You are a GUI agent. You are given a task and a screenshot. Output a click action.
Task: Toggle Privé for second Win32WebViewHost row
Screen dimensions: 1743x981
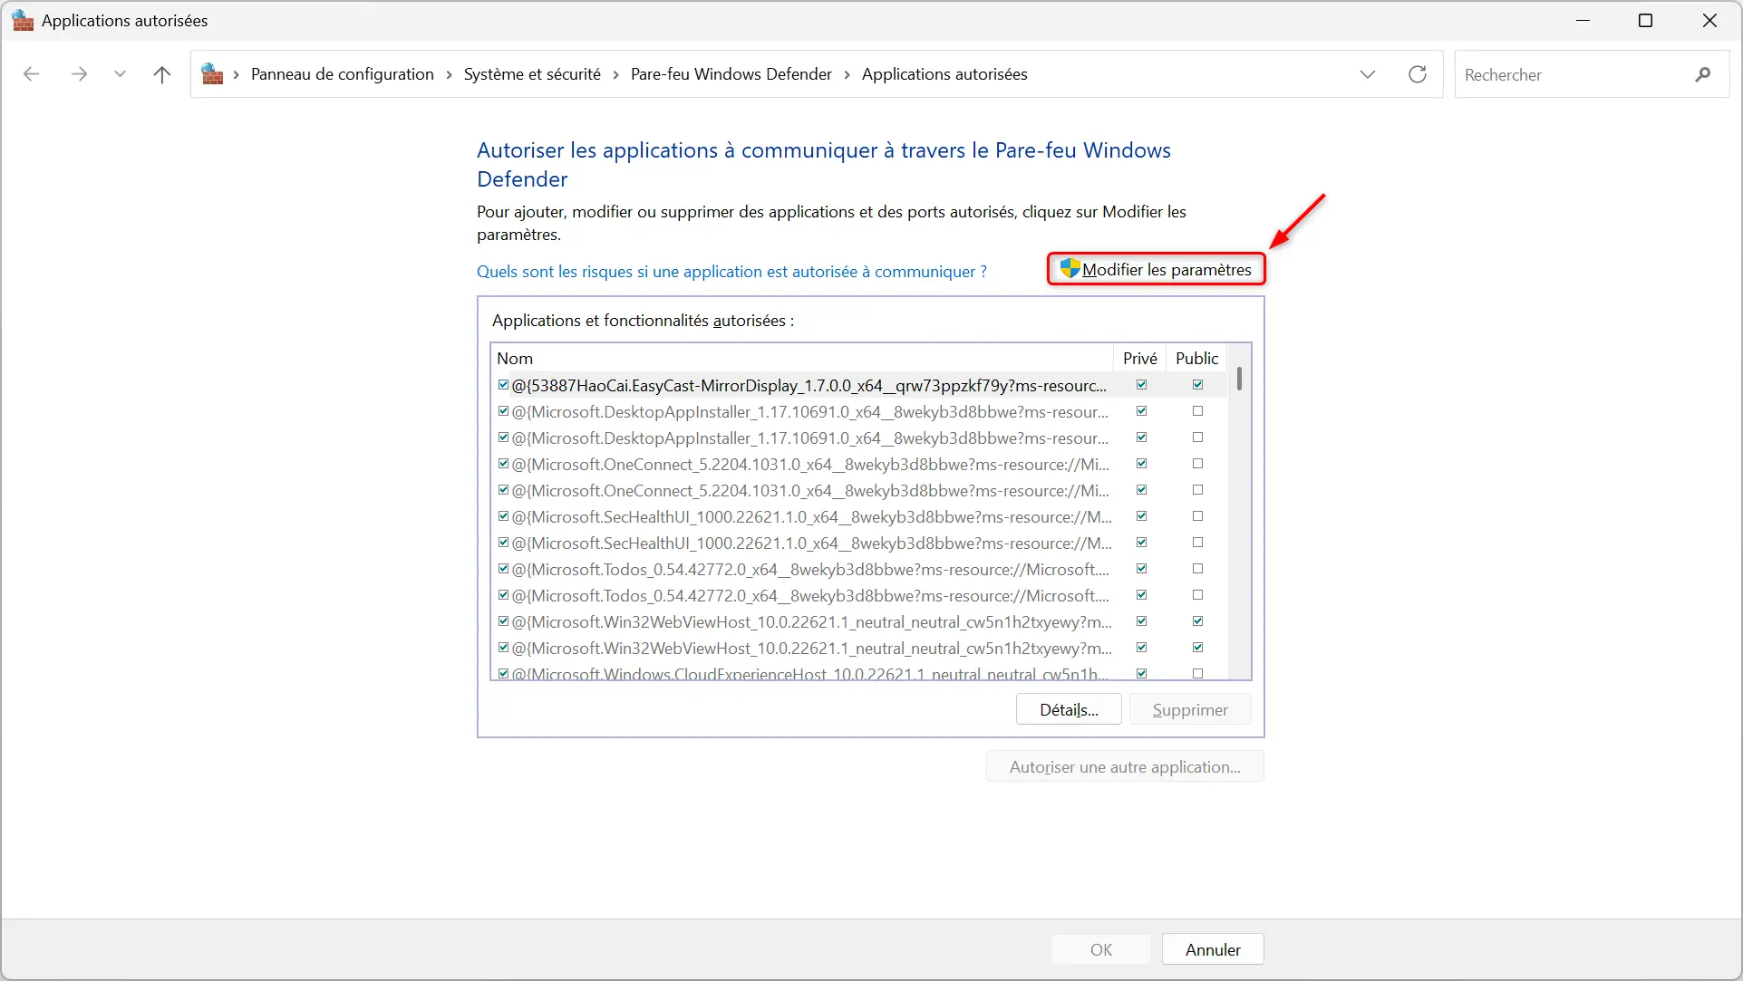pos(1141,648)
